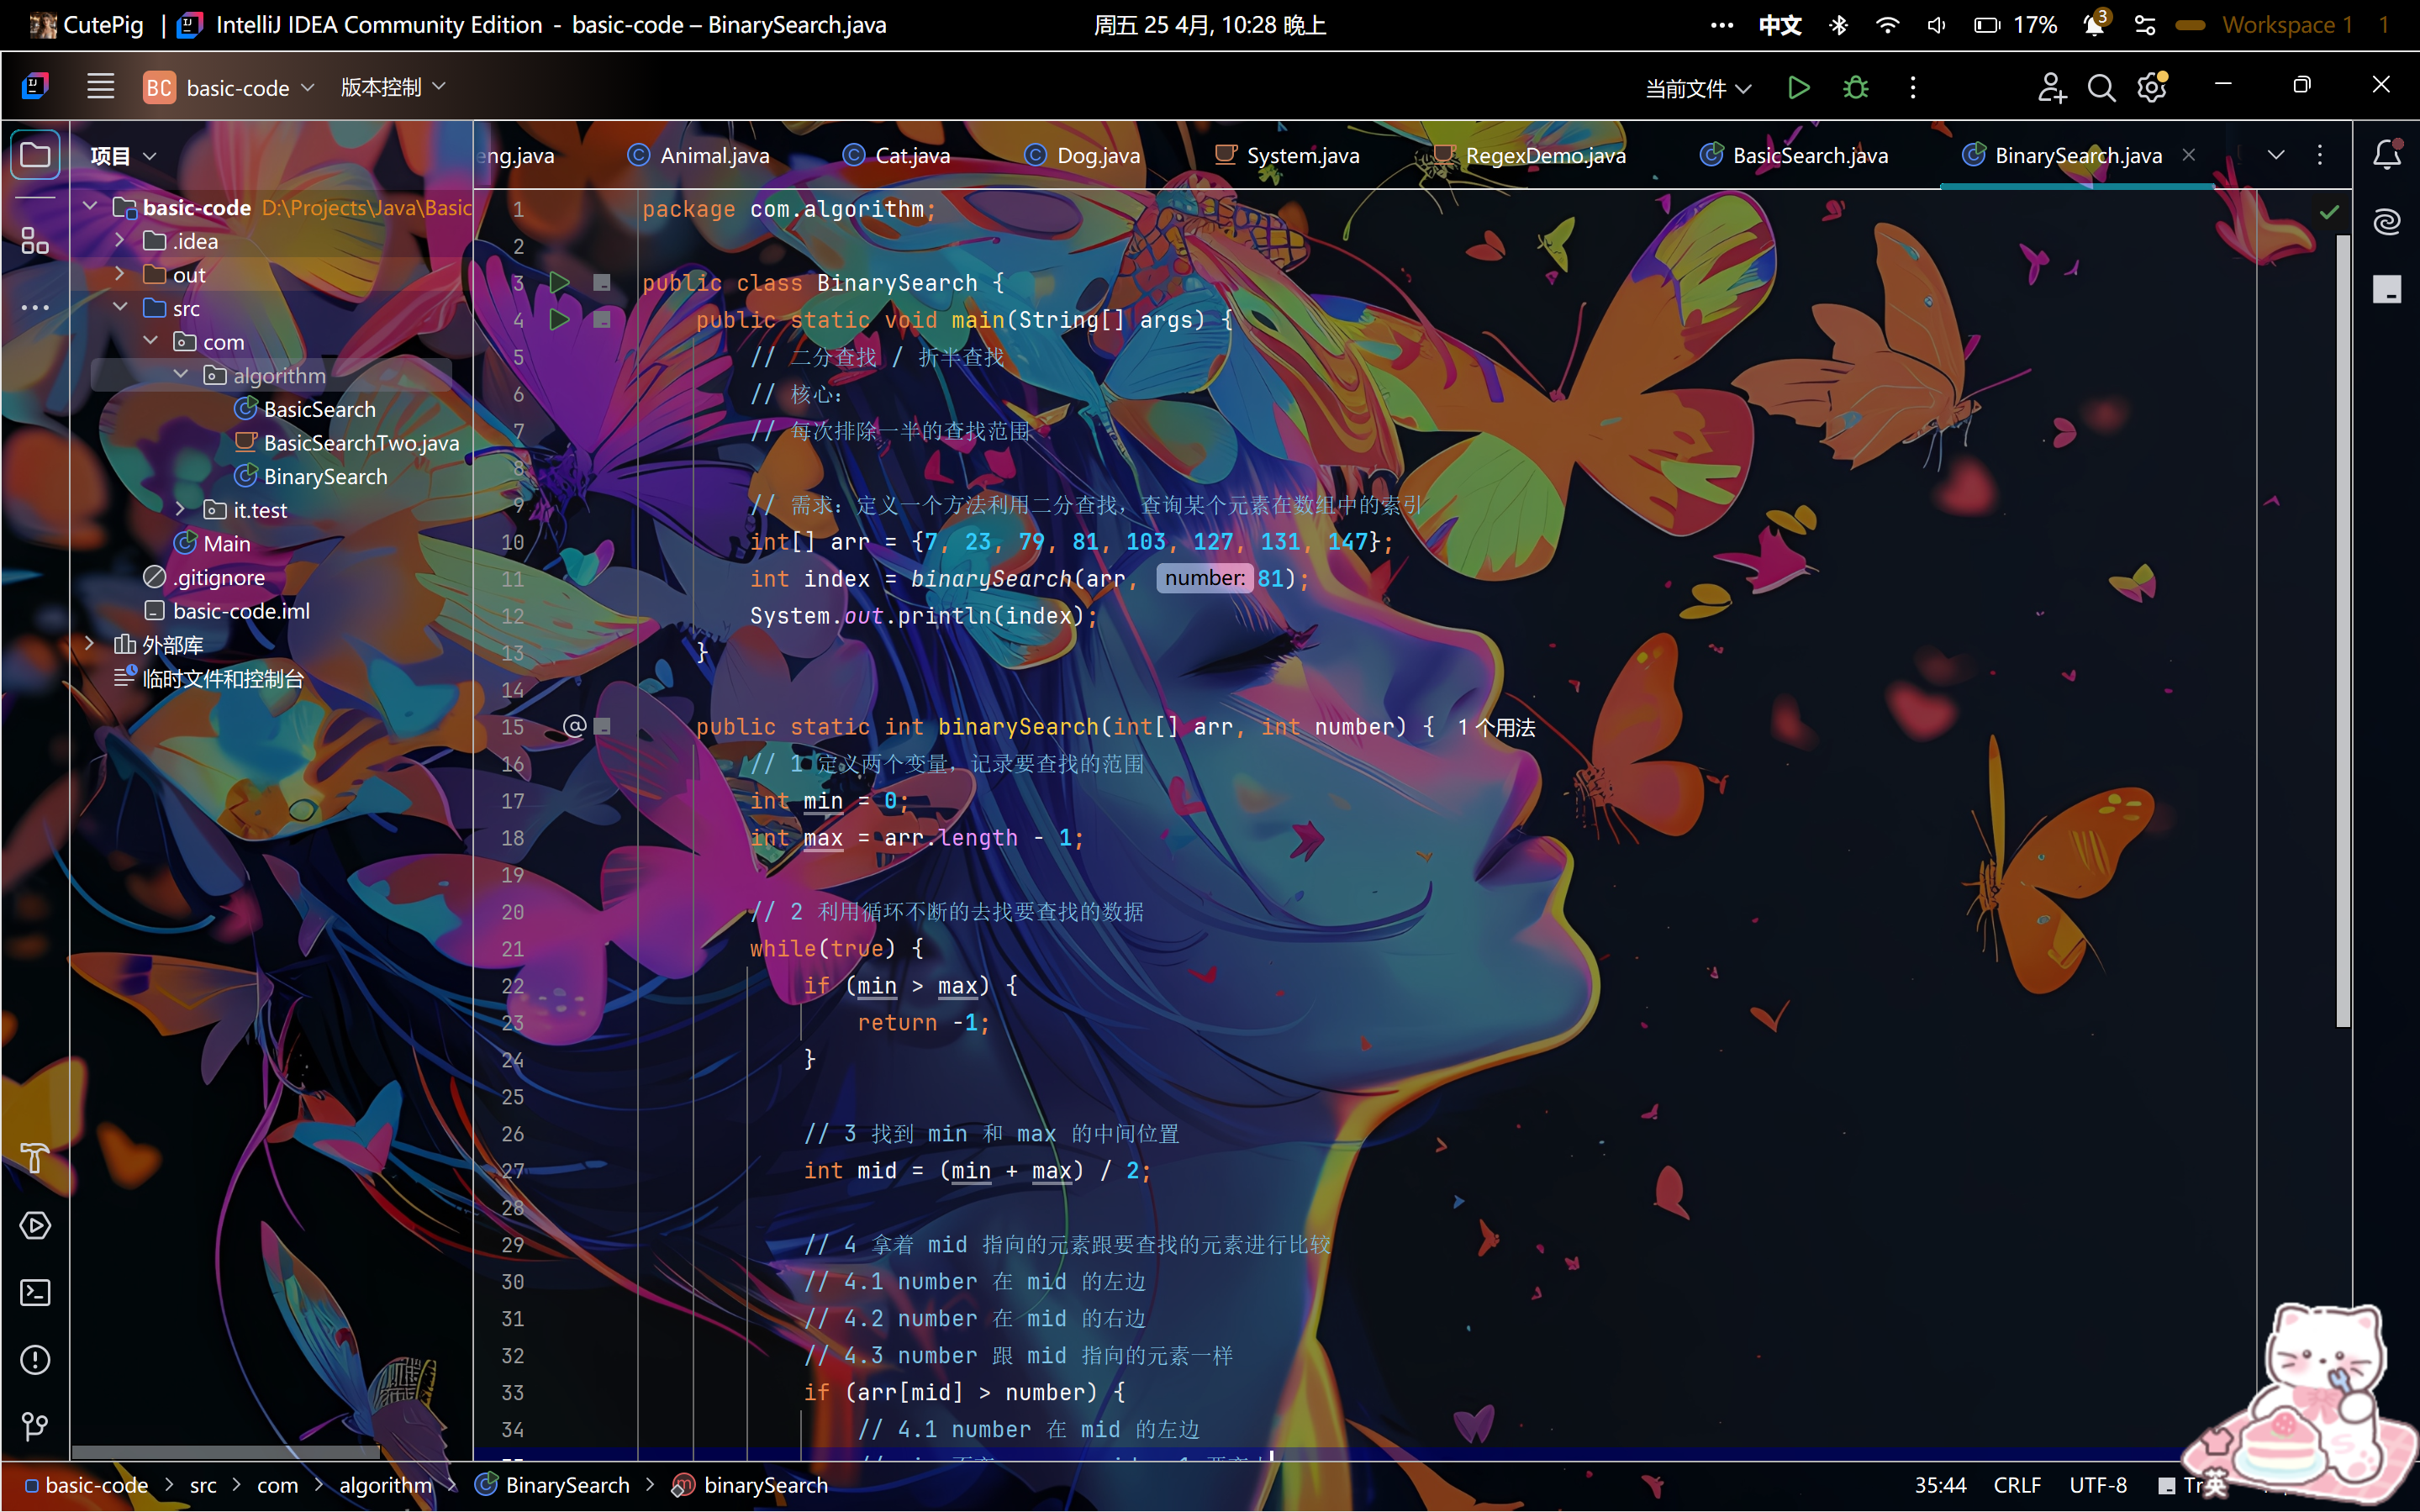Open the Build tool window
The image size is (2420, 1512).
click(35, 1158)
